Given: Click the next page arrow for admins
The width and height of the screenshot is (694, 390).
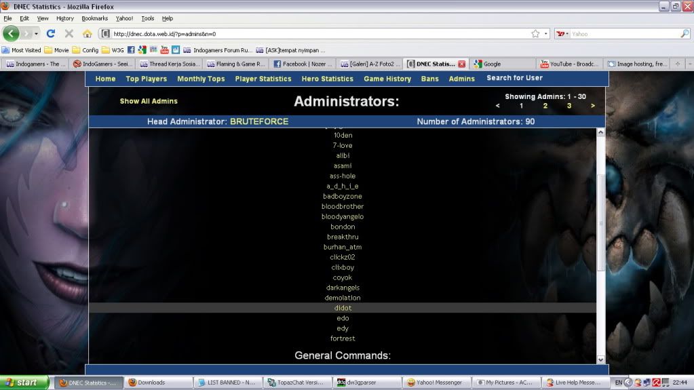Looking at the screenshot, I should [x=593, y=106].
